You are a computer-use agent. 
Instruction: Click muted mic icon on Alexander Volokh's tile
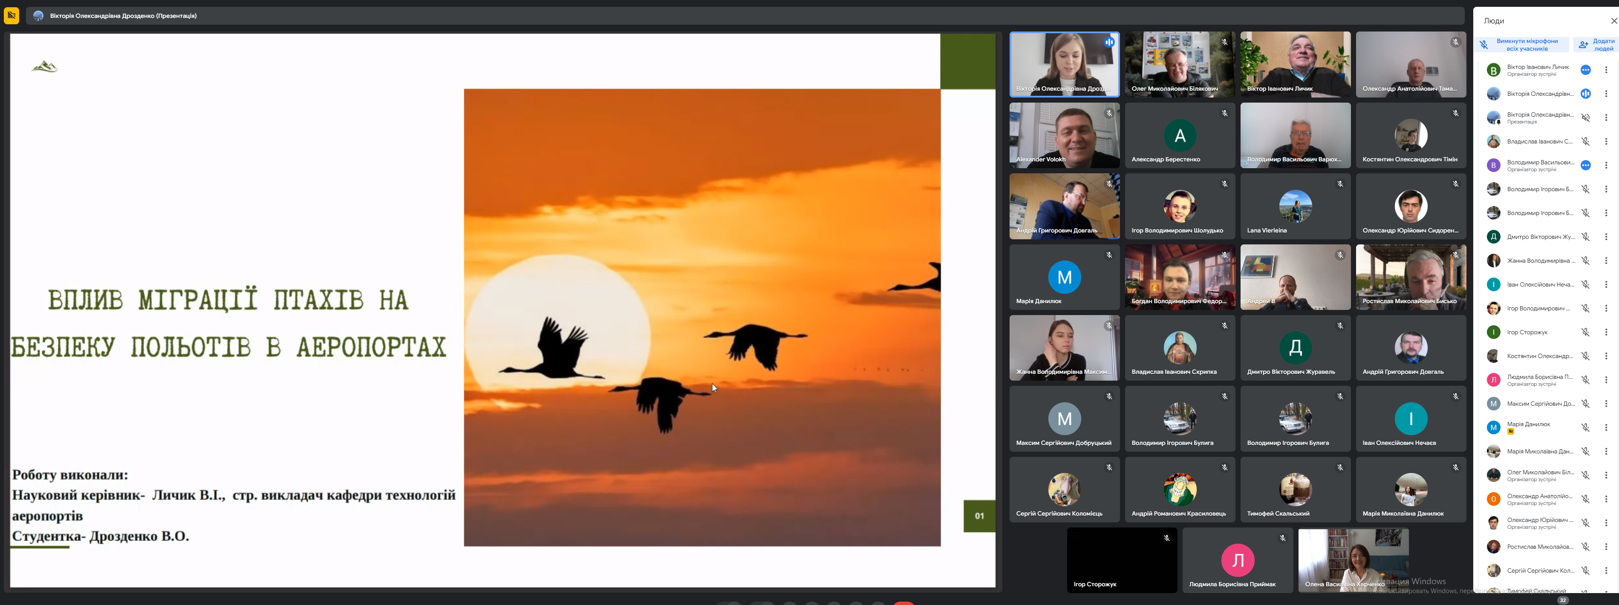coord(1108,114)
